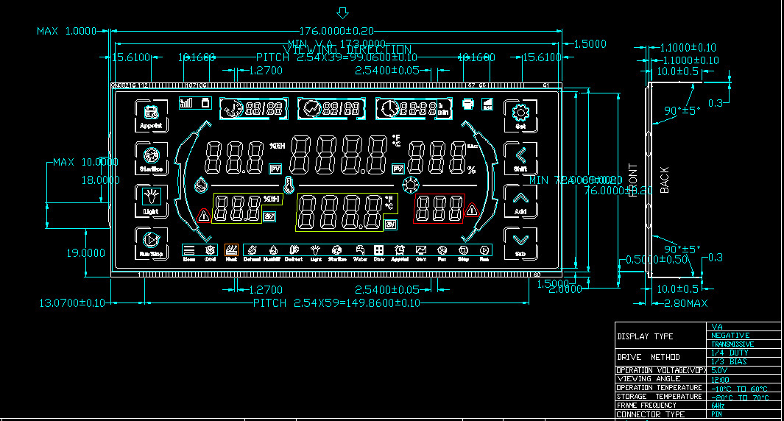Viewport: 784px width, 421px height.
Task: Click the sun brightness icon
Action: point(411,185)
